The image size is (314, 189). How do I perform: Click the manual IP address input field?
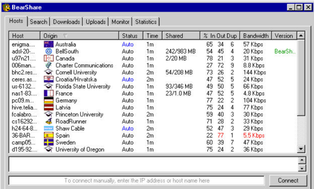tap(137, 181)
